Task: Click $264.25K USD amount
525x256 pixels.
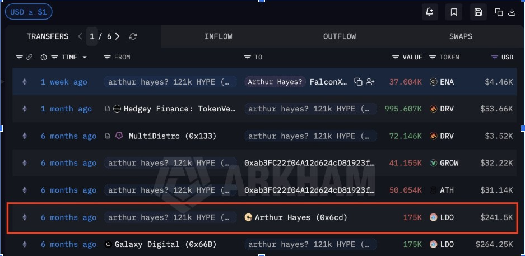Action: pyautogui.click(x=494, y=244)
